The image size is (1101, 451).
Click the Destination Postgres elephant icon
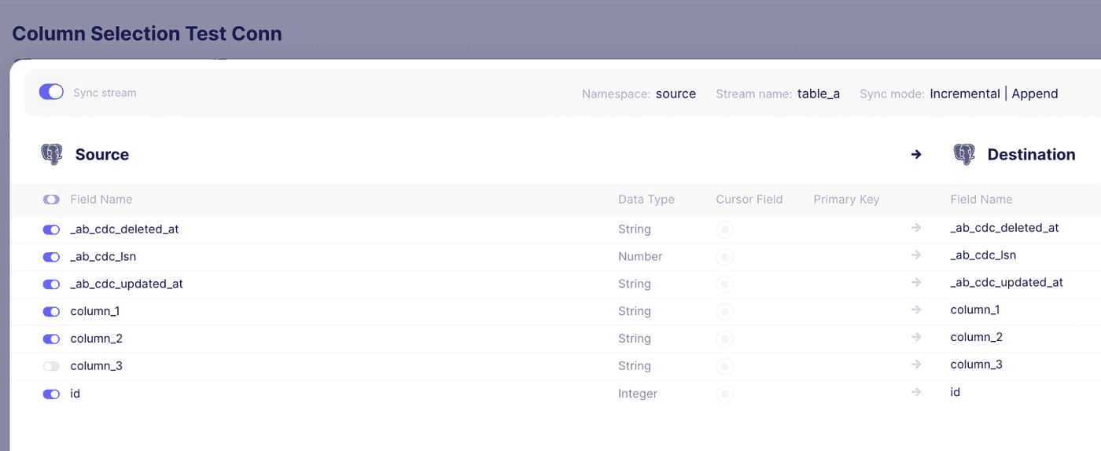pos(964,155)
